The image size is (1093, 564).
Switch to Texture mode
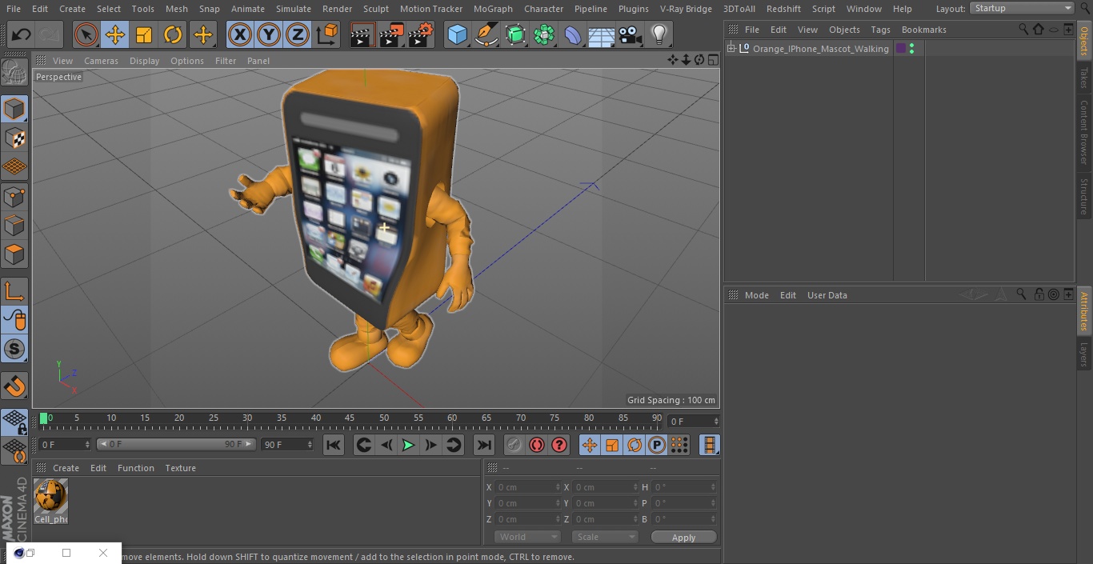14,138
